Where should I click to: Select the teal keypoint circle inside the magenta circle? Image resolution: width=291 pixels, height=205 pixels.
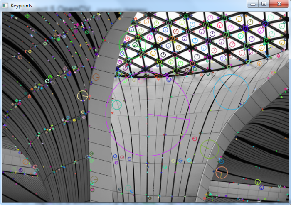point(117,105)
